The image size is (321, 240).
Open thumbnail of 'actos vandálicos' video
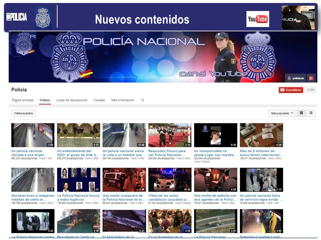point(170,180)
